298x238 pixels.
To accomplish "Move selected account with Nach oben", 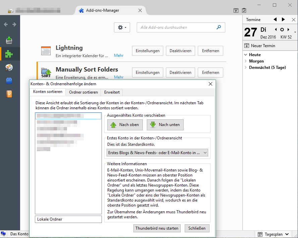I will (x=125, y=125).
